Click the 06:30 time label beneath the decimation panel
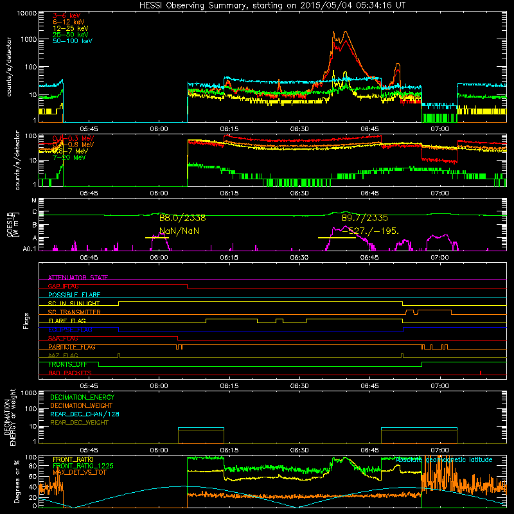The height and width of the screenshot is (514, 514). coord(299,450)
